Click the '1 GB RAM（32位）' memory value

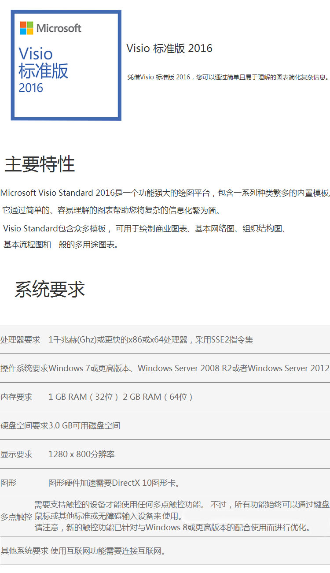pyautogui.click(x=121, y=397)
